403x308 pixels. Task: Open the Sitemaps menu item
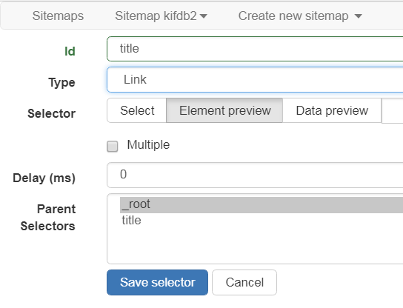(58, 16)
